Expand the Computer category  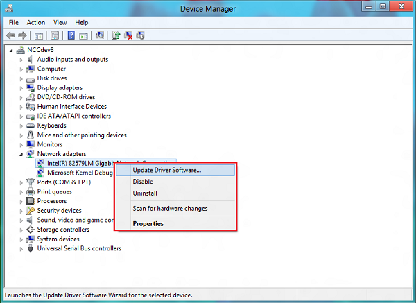coord(21,69)
